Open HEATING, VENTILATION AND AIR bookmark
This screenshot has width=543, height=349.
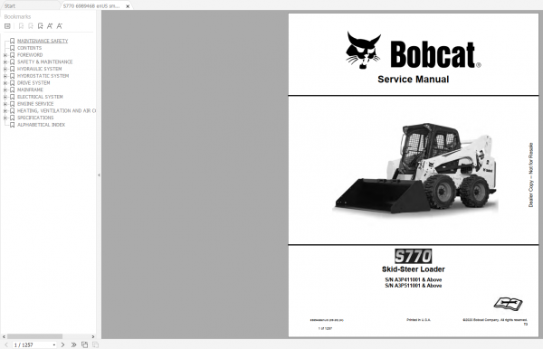tap(56, 110)
